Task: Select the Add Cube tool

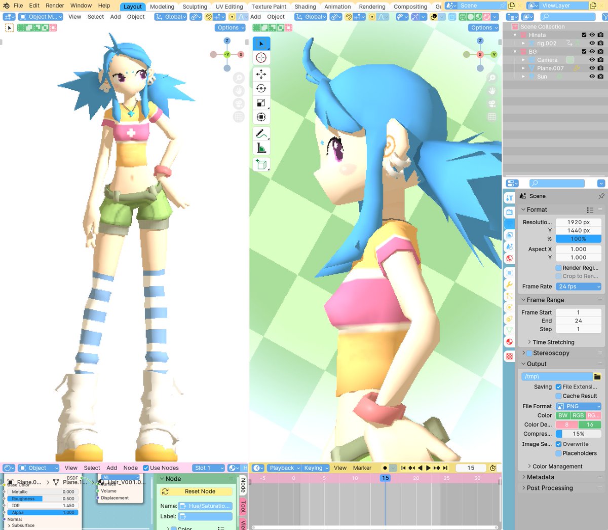Action: [261, 164]
